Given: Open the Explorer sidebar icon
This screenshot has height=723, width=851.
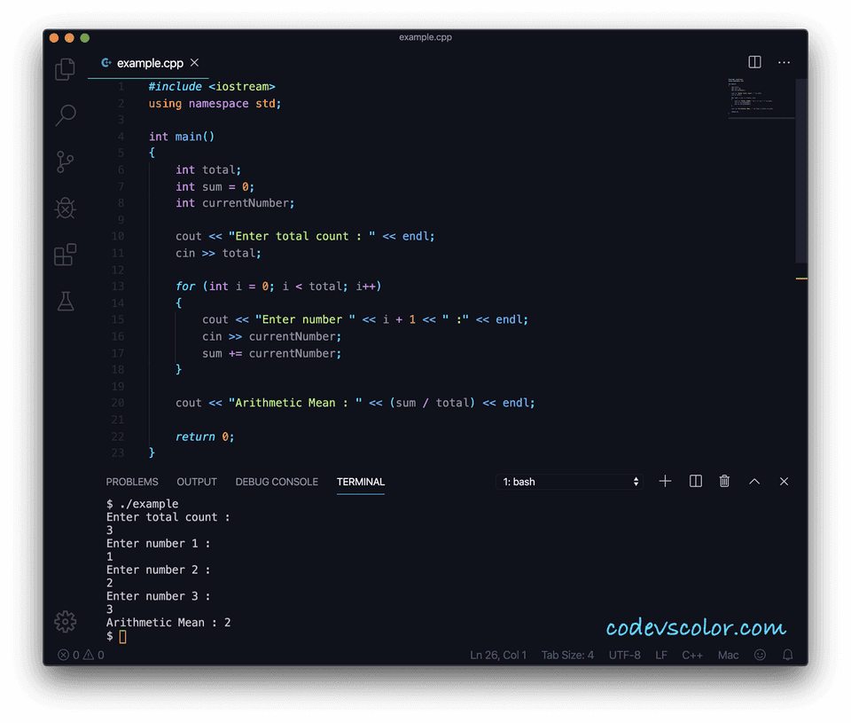Looking at the screenshot, I should tap(65, 68).
